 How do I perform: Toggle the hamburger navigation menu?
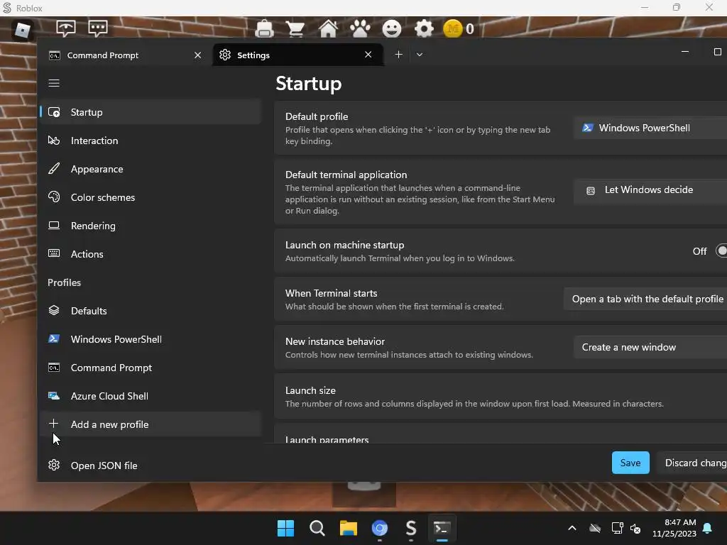pyautogui.click(x=54, y=83)
